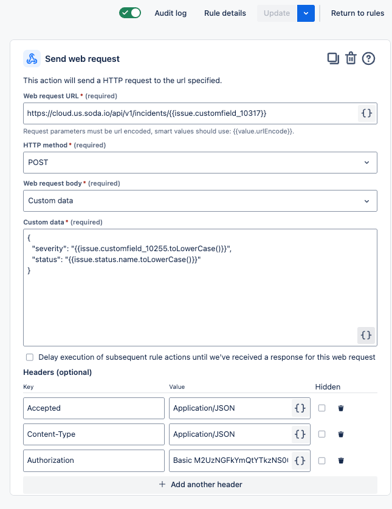392x509 pixels.
Task: Open the Audit log
Action: coord(171,13)
